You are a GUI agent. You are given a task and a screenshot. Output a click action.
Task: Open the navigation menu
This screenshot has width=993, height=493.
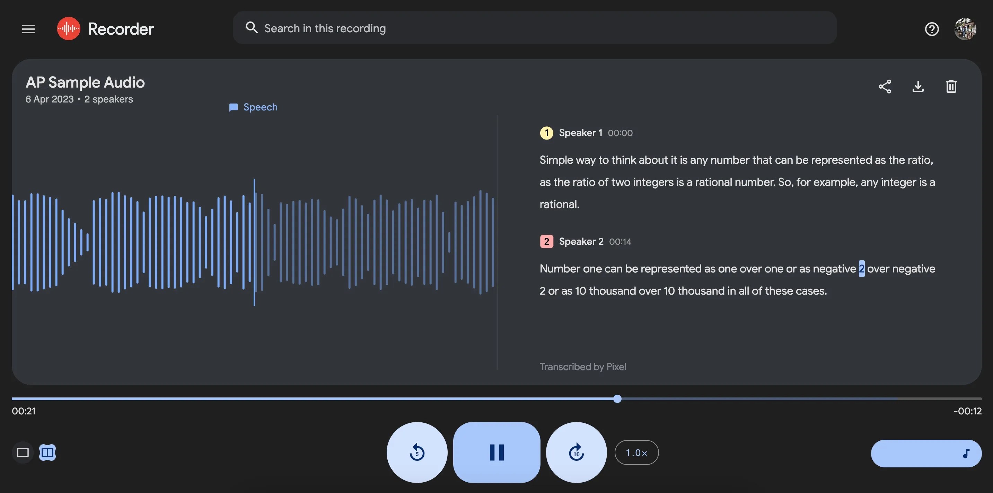point(28,28)
